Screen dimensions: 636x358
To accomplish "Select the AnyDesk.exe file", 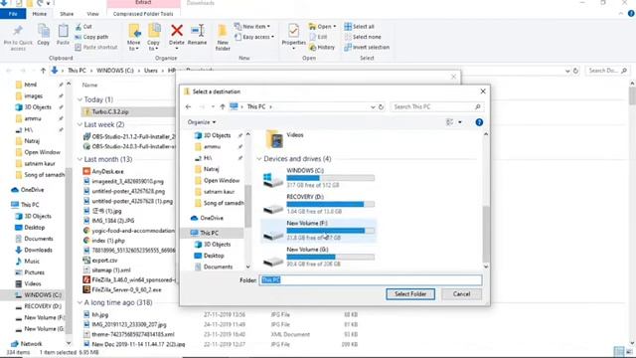I will (x=103, y=172).
